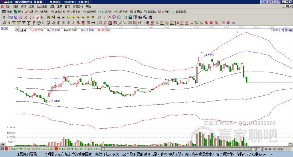Click the floppy disk save icon
This screenshot has width=293, height=157.
pos(140,17)
